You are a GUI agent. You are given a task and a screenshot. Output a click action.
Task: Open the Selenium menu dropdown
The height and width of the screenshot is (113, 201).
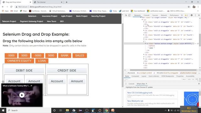pos(33,16)
